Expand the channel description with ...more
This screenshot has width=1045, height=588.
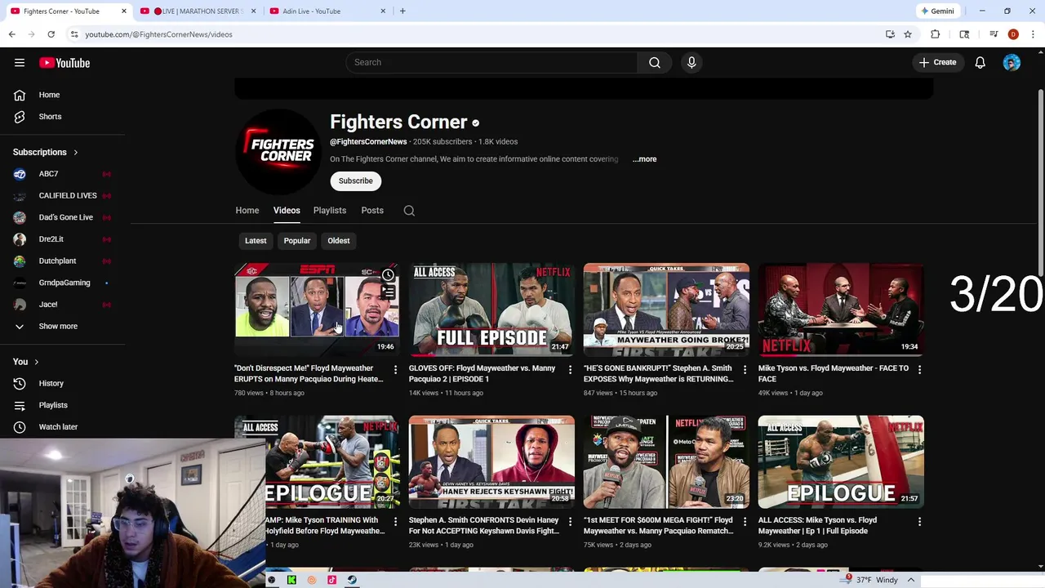click(644, 159)
